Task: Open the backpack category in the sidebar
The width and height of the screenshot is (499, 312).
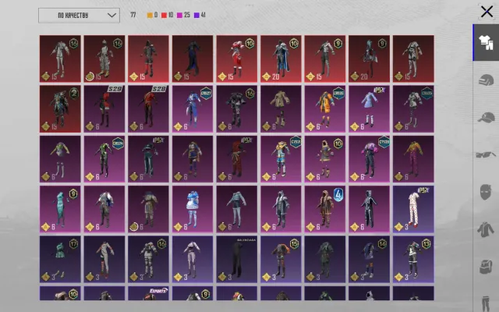Action: click(486, 266)
